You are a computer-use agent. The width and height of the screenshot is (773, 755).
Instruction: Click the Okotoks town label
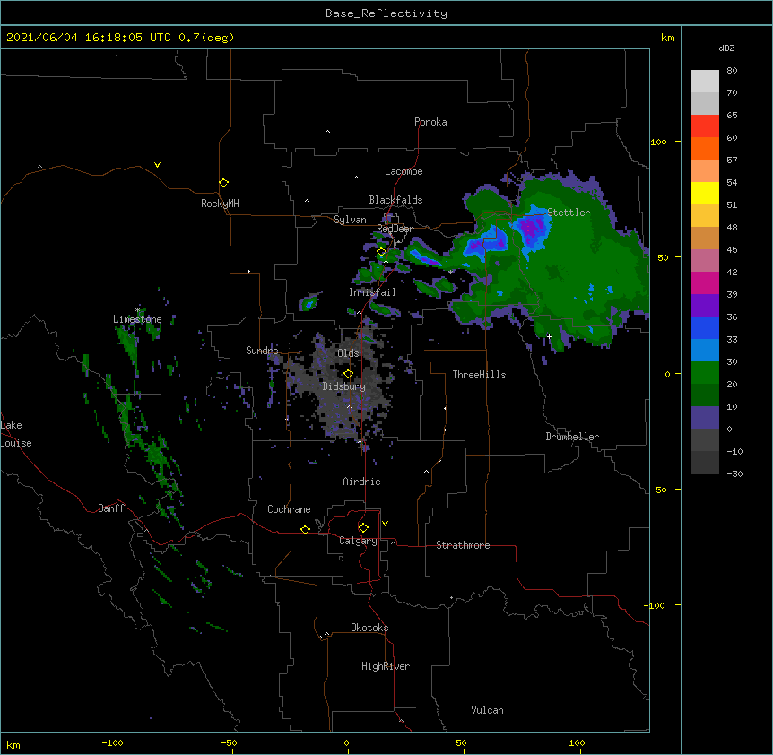pos(369,628)
